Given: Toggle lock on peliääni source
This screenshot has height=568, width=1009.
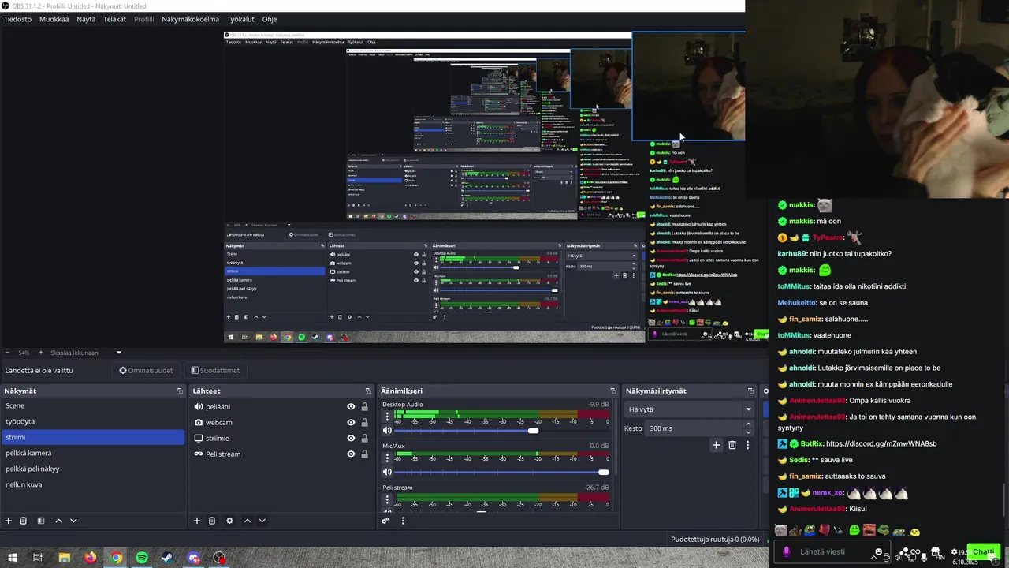Looking at the screenshot, I should point(364,406).
